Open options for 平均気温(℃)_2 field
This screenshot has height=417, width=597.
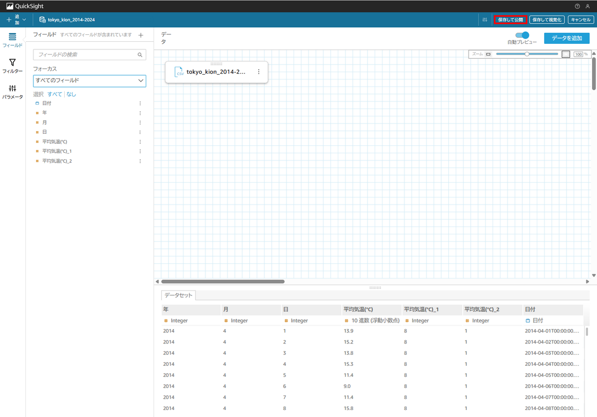click(x=140, y=161)
